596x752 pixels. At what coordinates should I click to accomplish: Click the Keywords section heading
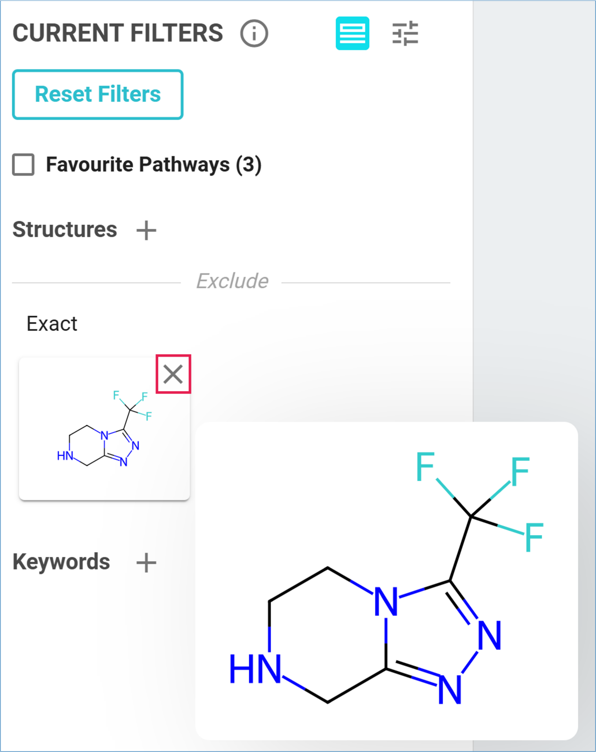(x=61, y=562)
